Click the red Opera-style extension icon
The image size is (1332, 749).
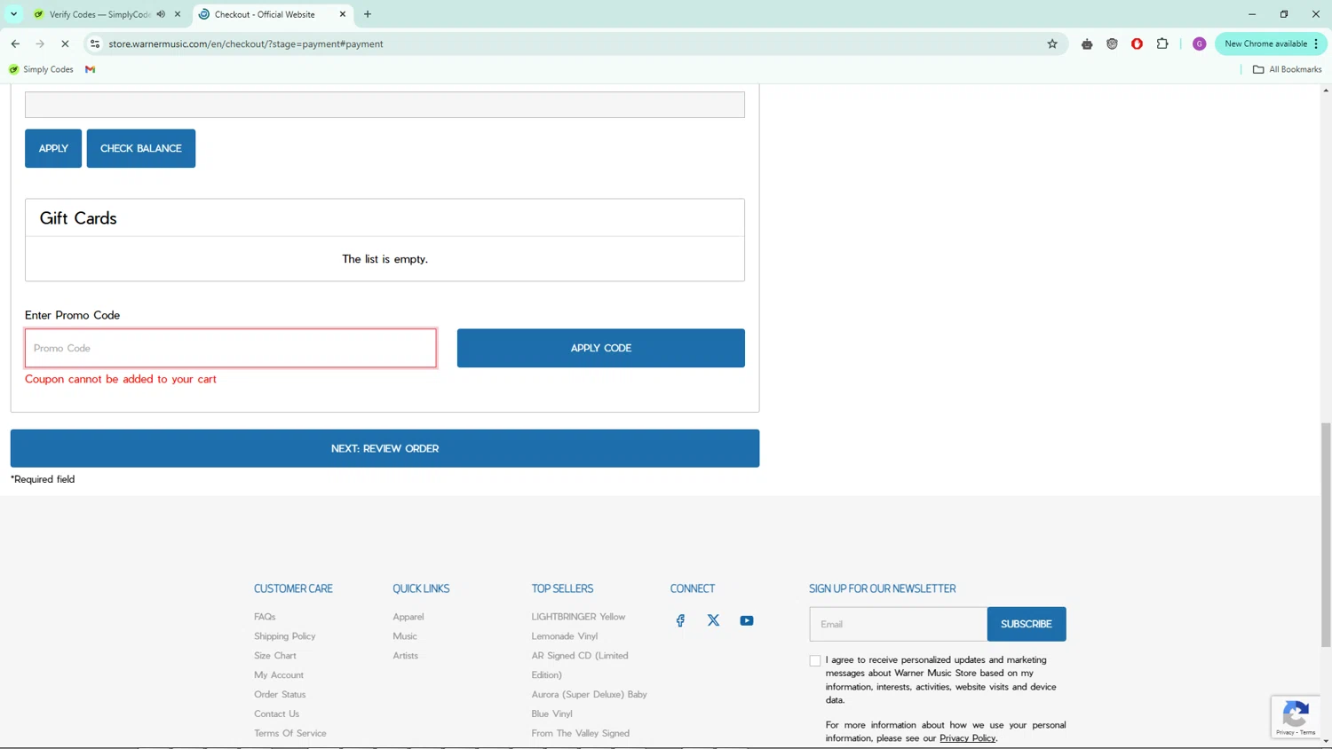[x=1137, y=43]
